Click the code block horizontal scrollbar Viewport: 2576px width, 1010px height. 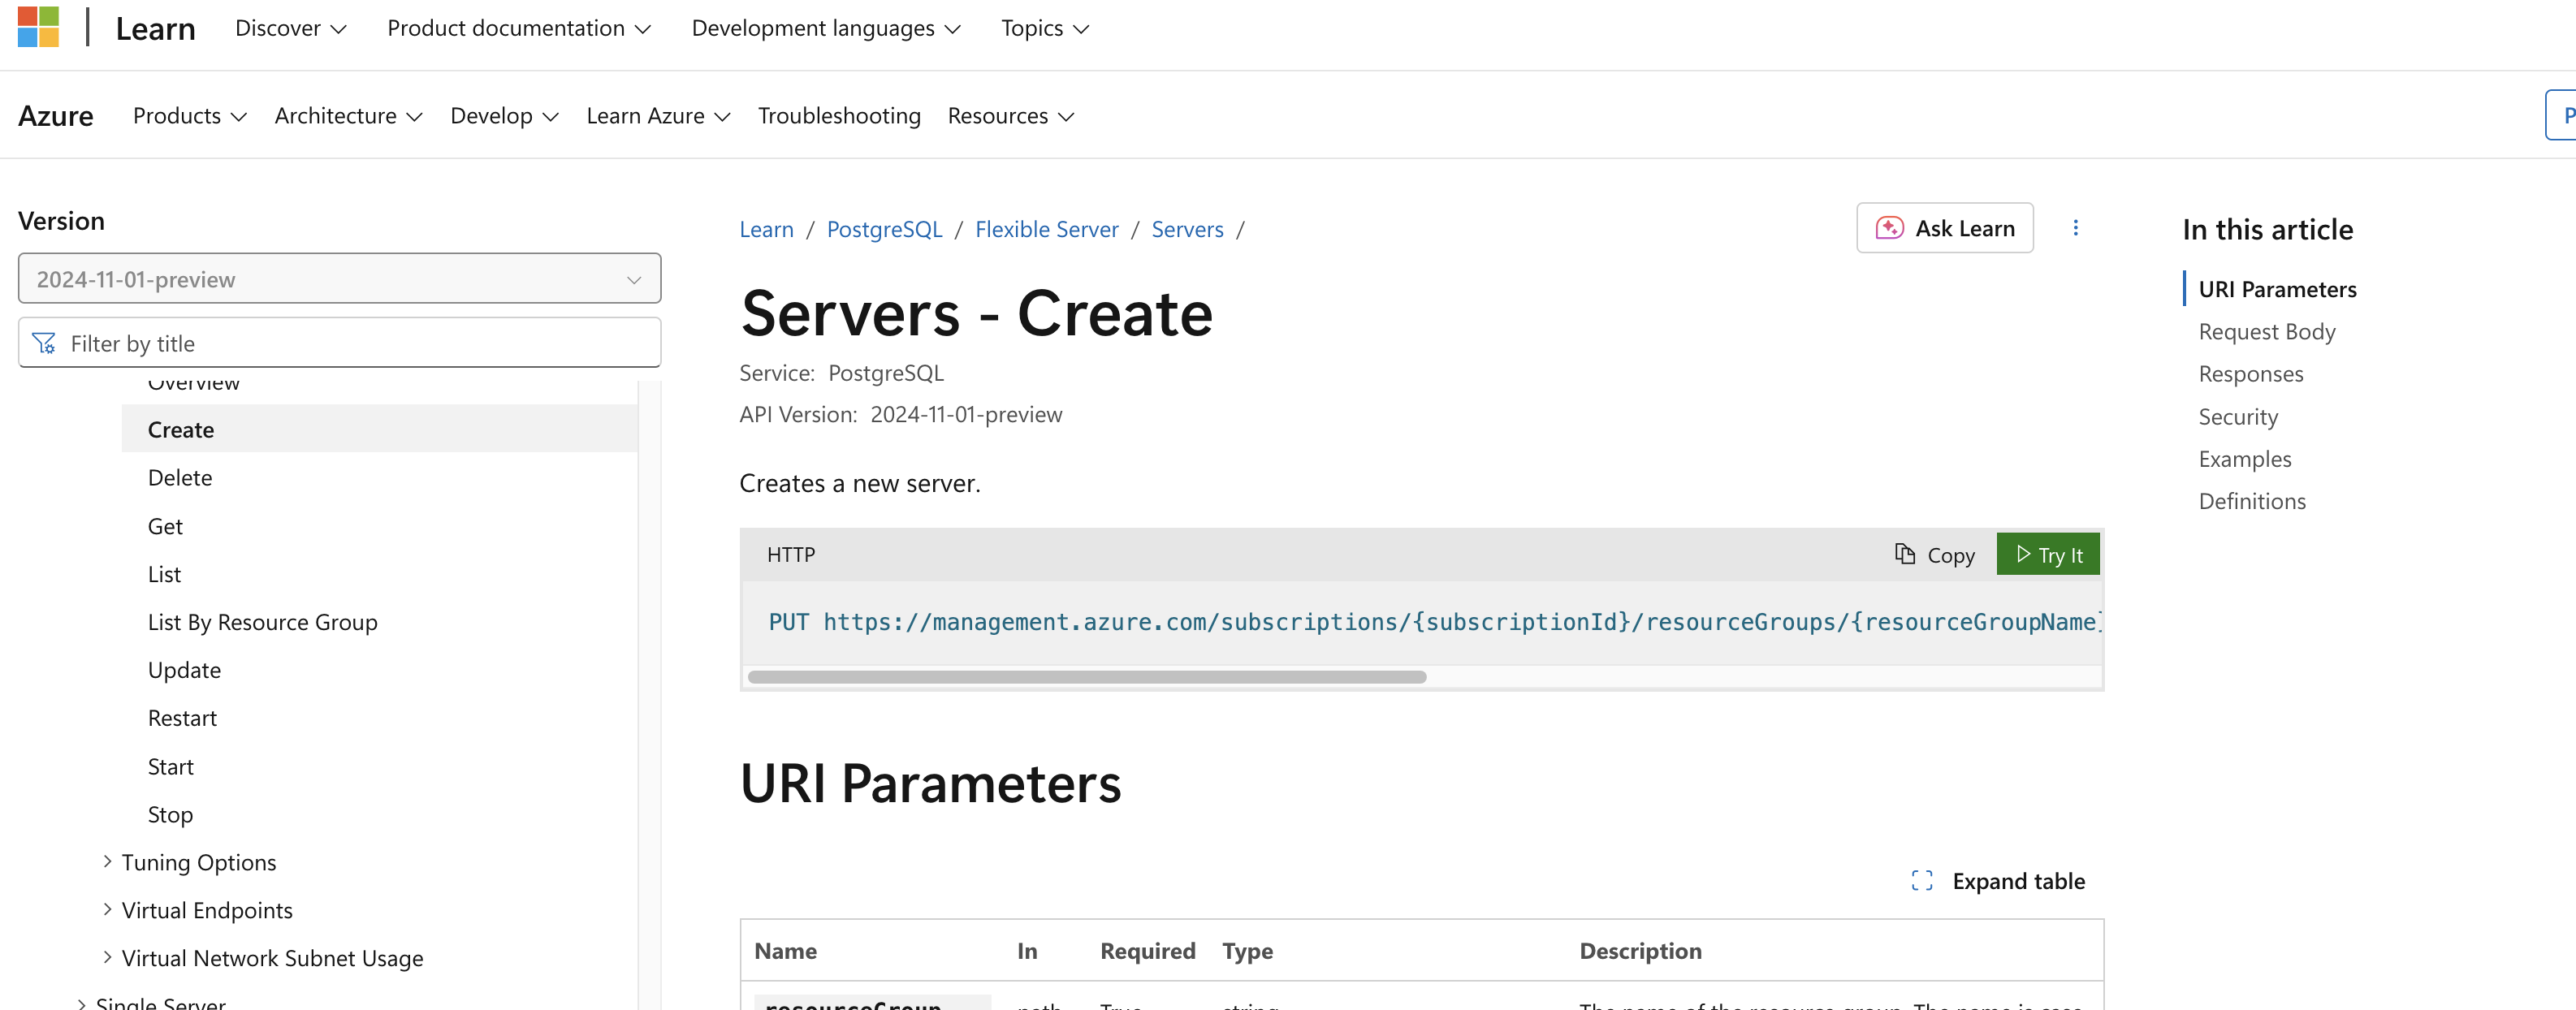tap(1087, 677)
